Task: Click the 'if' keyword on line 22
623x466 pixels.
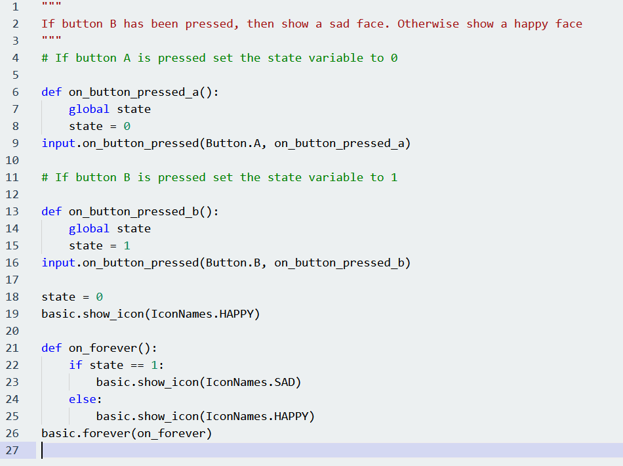Action: click(x=75, y=365)
